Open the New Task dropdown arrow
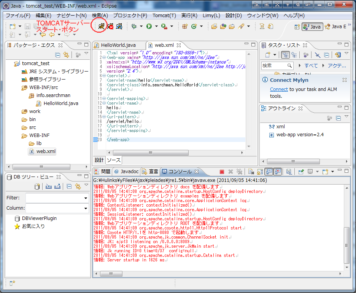 coord(275,55)
